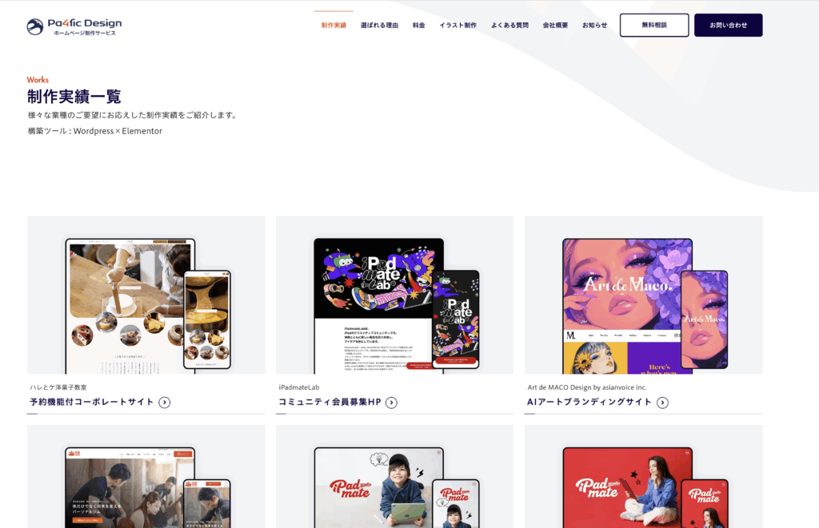Click the iPadmateLab caption text
This screenshot has height=528, width=819.
(x=299, y=387)
